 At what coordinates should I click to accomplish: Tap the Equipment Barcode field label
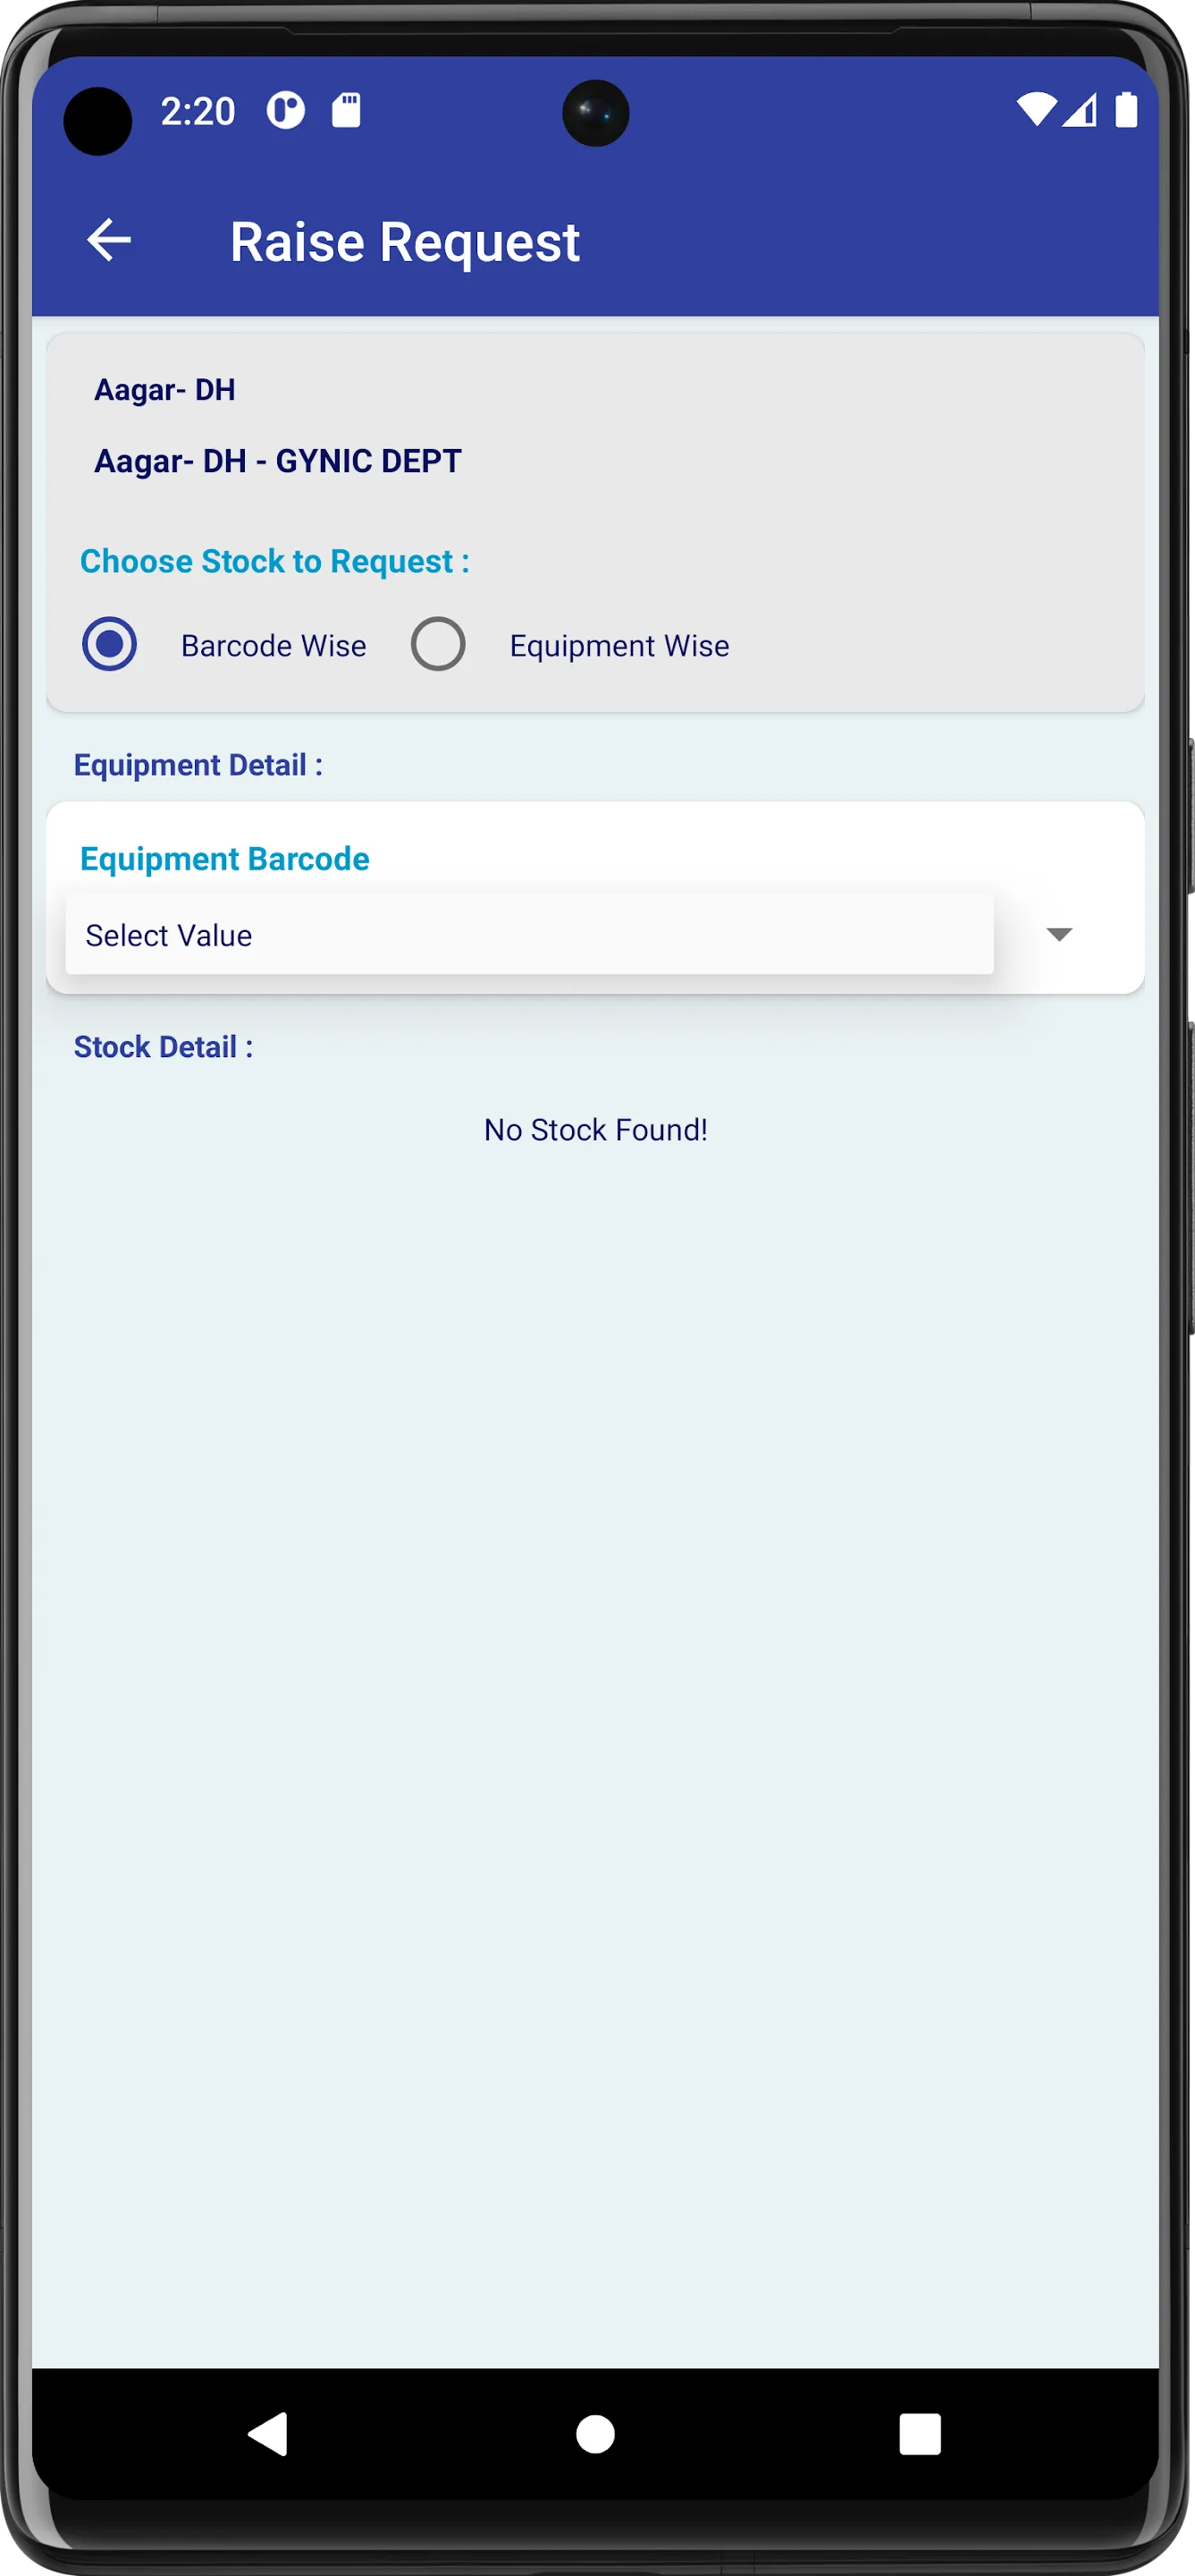coord(225,859)
